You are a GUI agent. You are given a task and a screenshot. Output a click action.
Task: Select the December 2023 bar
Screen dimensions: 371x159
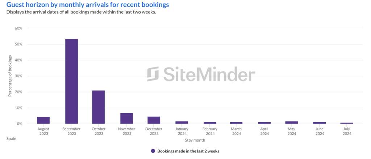pyautogui.click(x=154, y=120)
